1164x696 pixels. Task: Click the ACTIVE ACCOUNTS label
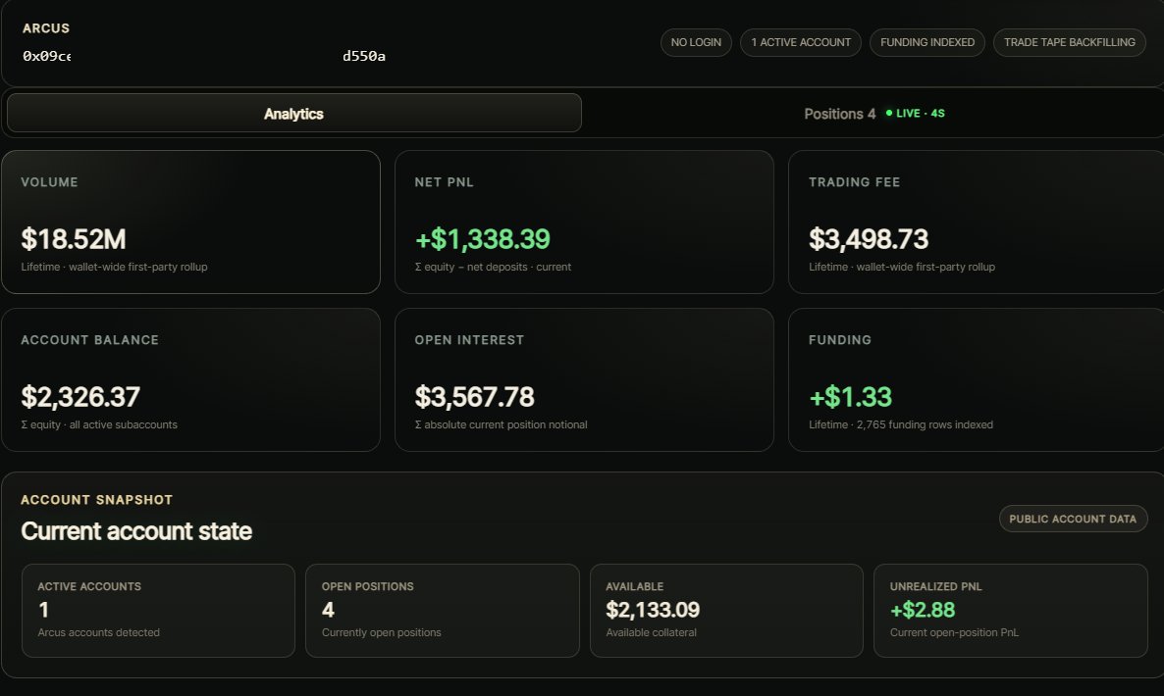point(89,586)
